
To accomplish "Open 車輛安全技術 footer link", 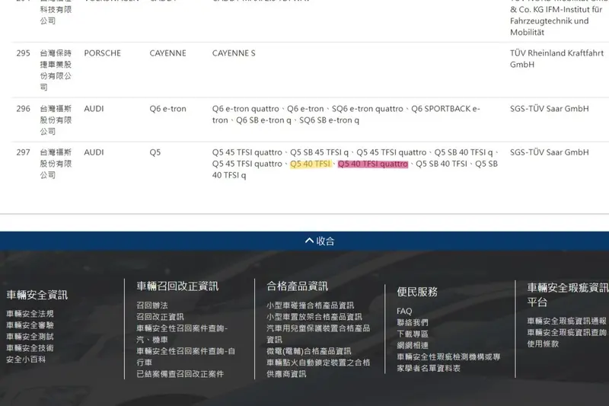I will [30, 347].
